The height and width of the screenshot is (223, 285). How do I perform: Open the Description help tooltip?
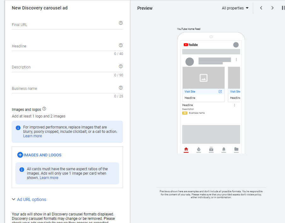tap(120, 66)
